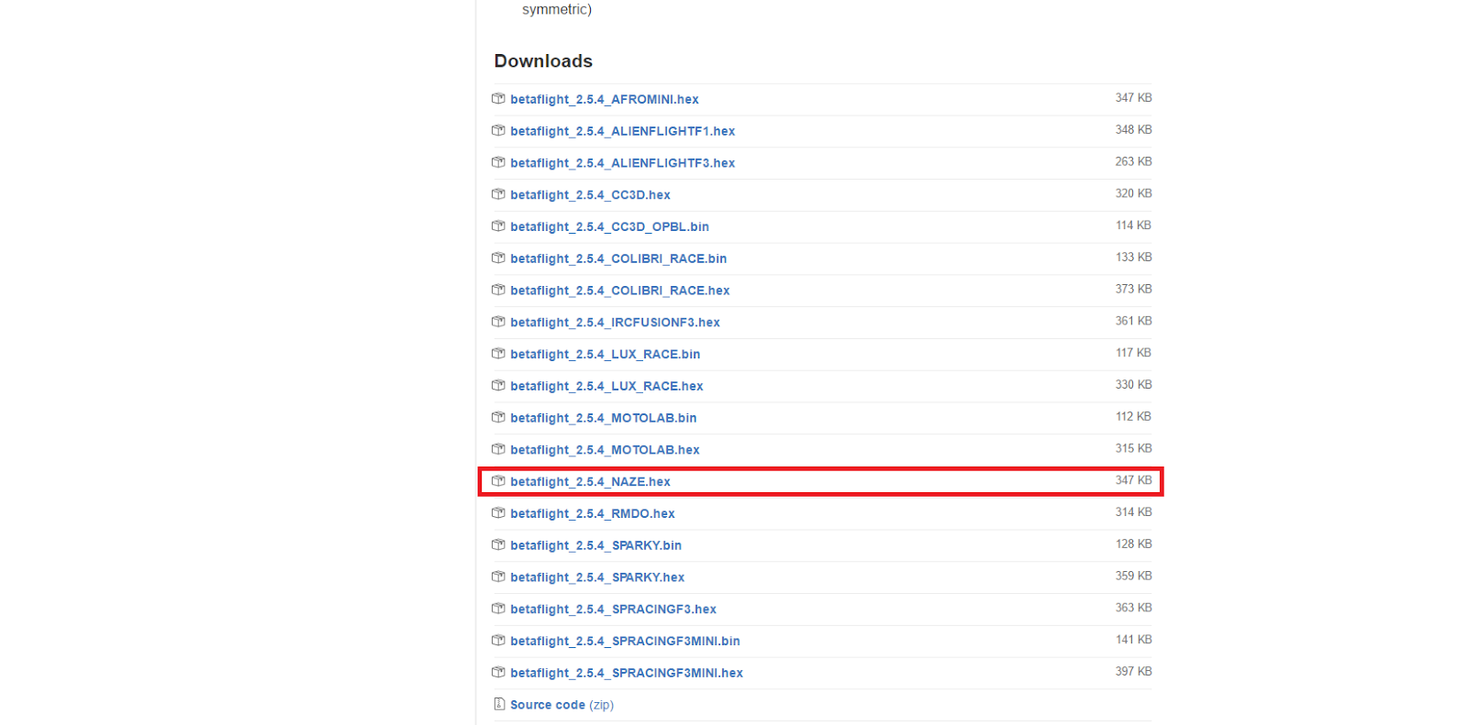Image resolution: width=1468 pixels, height=725 pixels.
Task: Click package icon beside ALIENFLIGHTF3.hex
Action: point(498,162)
